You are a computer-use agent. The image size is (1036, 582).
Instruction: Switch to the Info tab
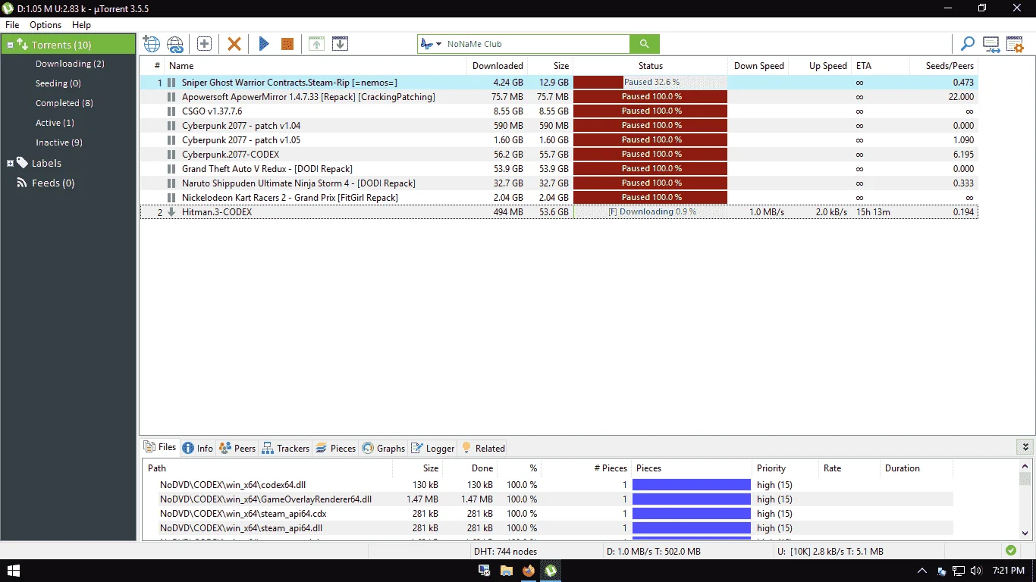click(x=198, y=448)
